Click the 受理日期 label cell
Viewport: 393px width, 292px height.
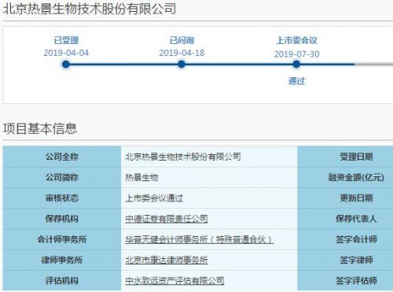(345, 157)
